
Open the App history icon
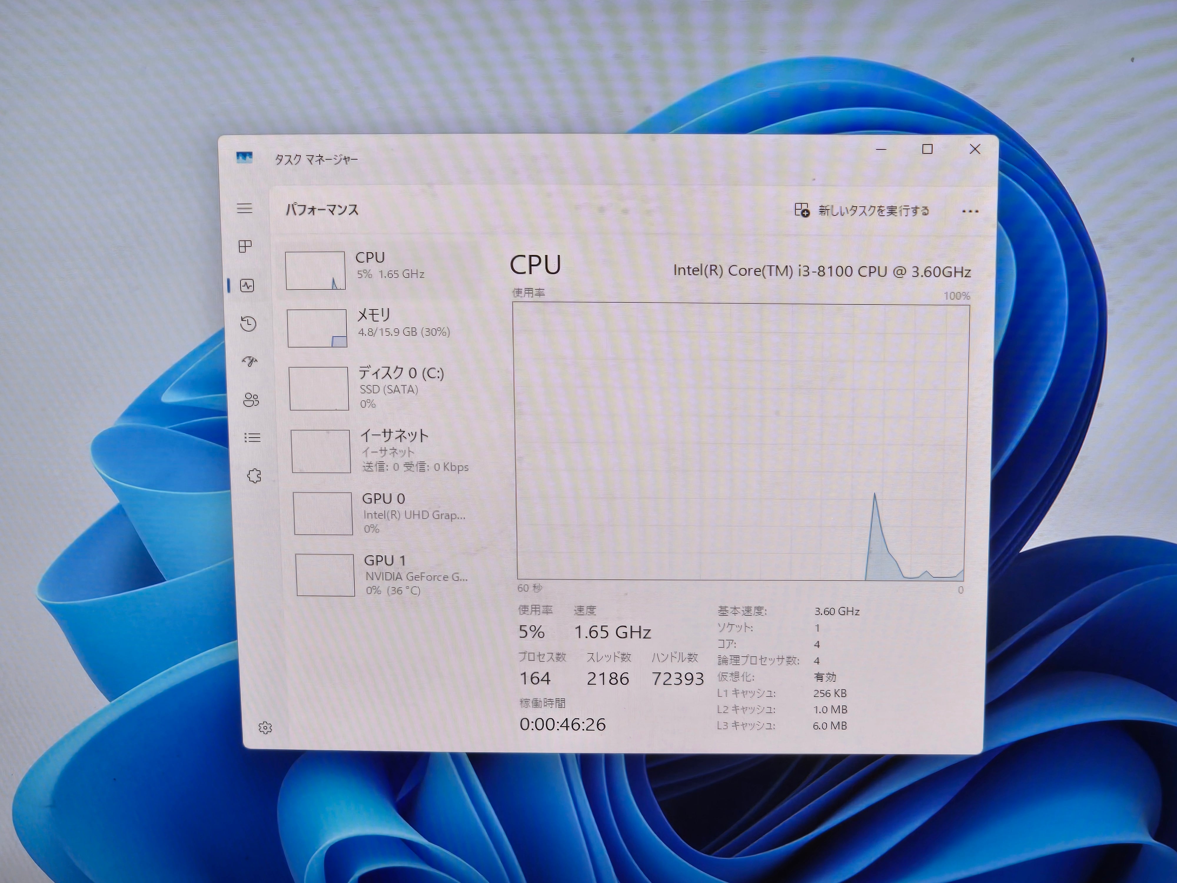(248, 323)
